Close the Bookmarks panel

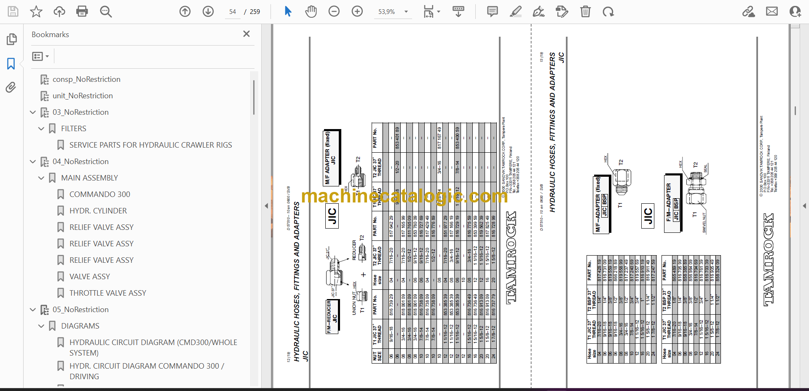pos(246,34)
